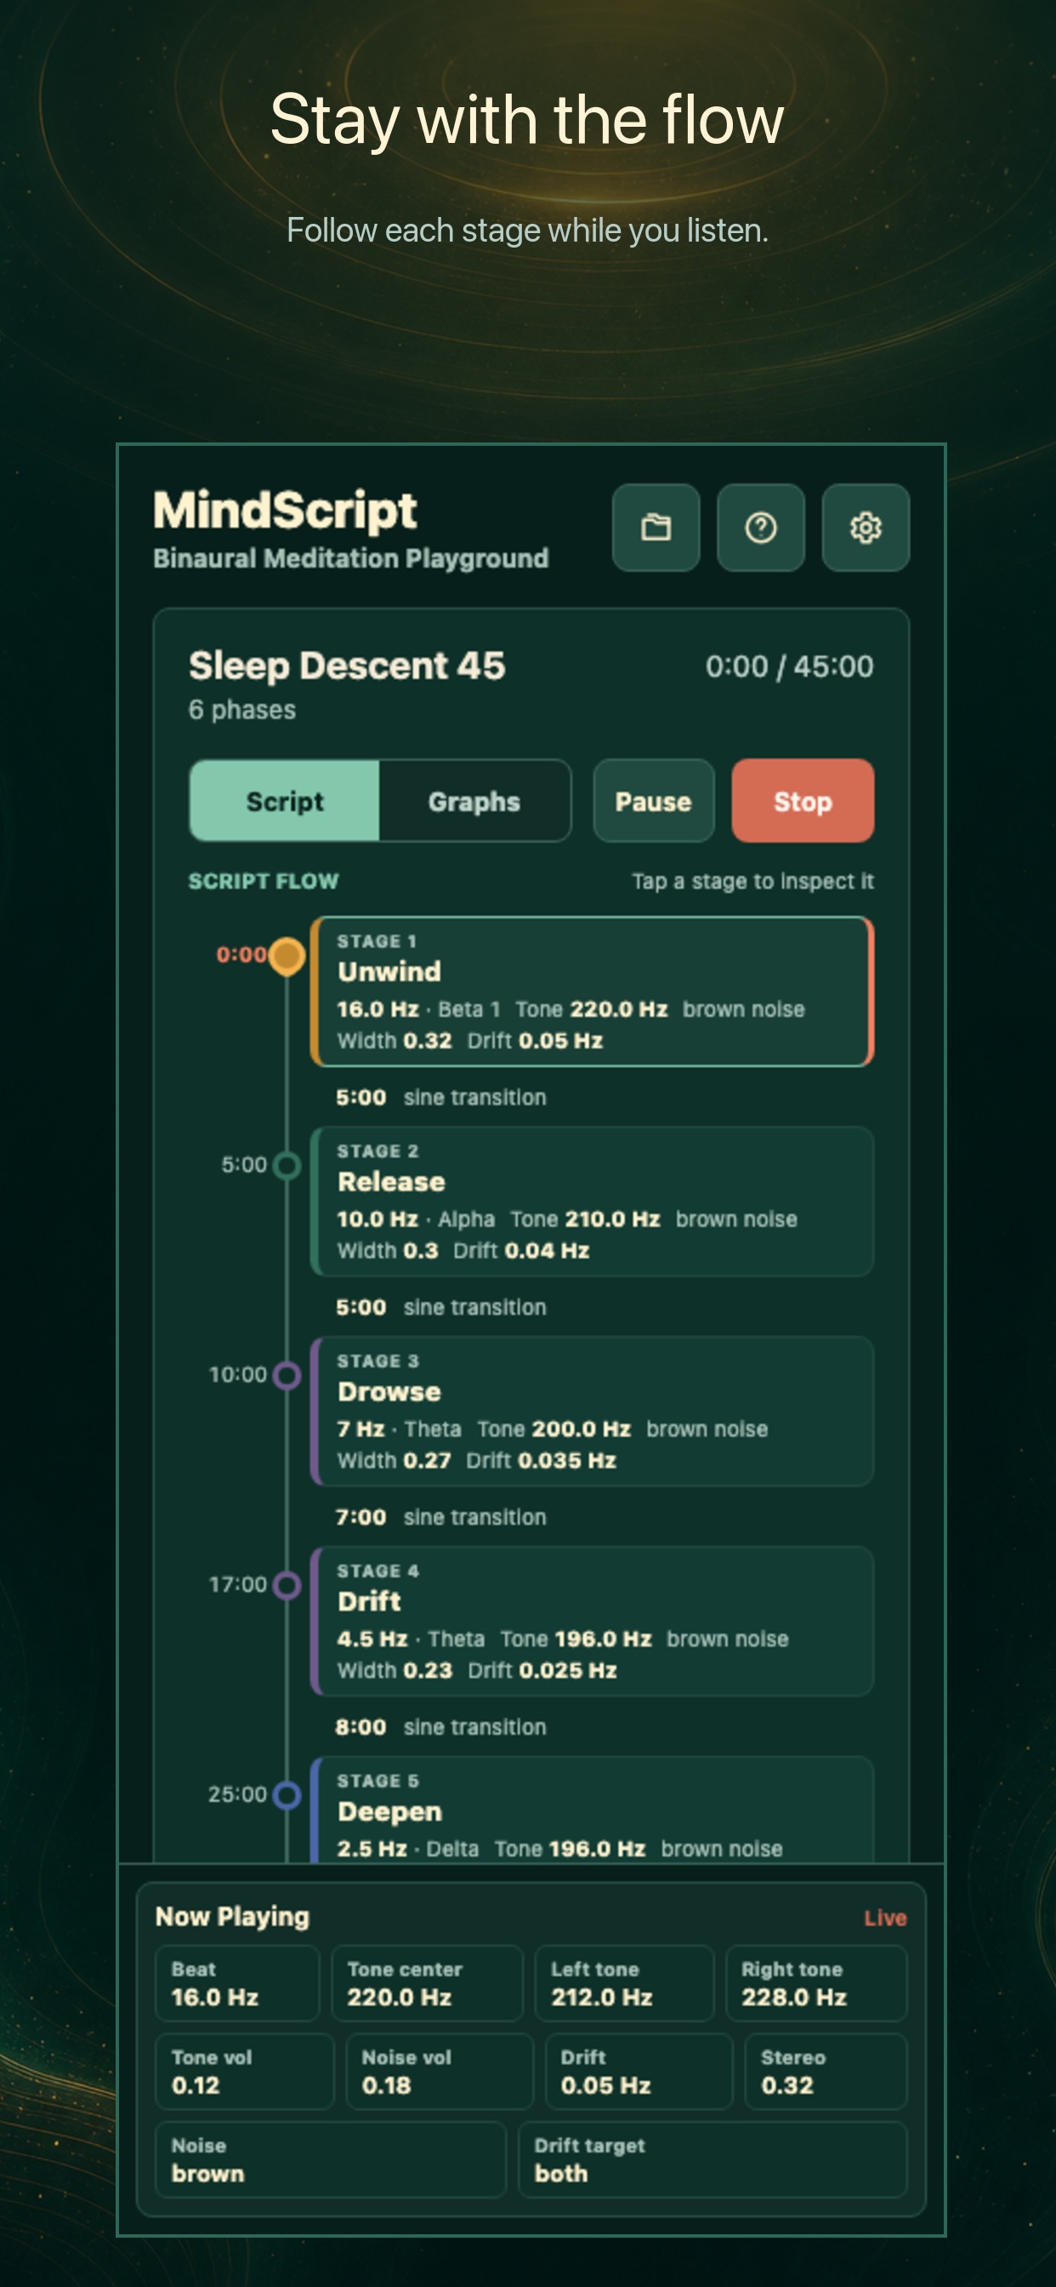Select the Stage 1 Unwind card
The height and width of the screenshot is (2287, 1056).
coord(592,992)
